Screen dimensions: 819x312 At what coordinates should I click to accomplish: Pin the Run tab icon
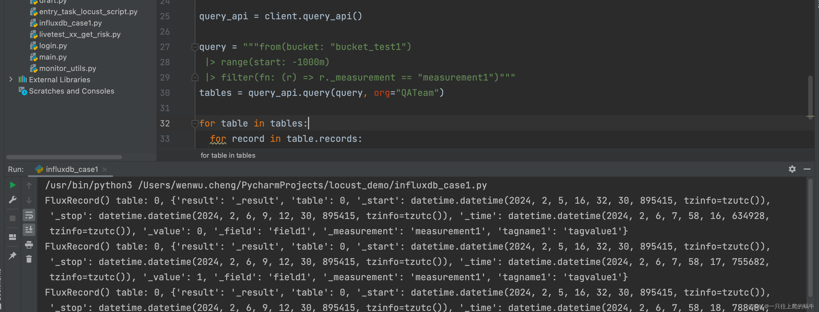(13, 256)
